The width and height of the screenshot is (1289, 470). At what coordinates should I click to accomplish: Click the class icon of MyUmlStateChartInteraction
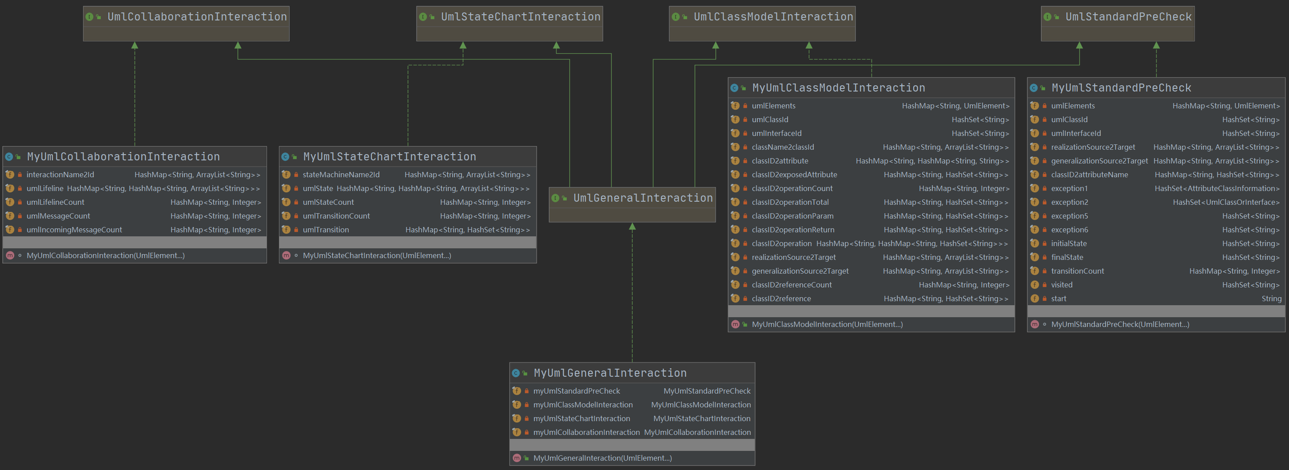coord(285,157)
